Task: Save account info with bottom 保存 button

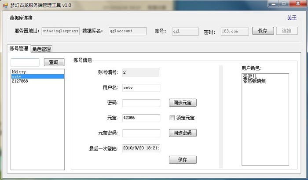Action: point(183,160)
